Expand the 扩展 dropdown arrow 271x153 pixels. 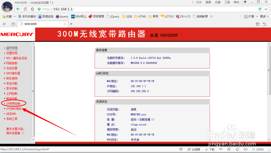[x=257, y=17]
